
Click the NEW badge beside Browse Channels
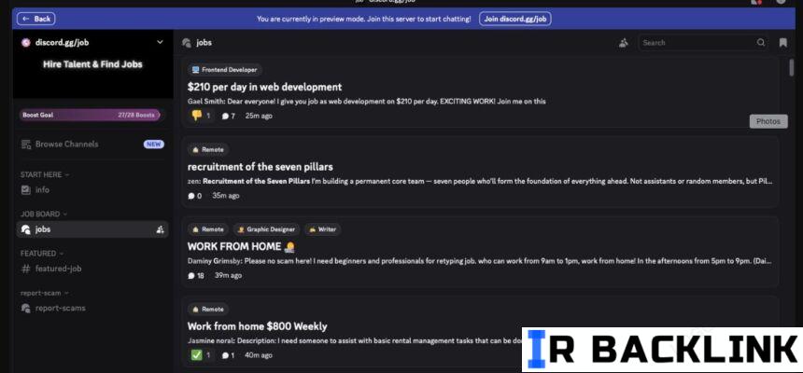point(154,145)
